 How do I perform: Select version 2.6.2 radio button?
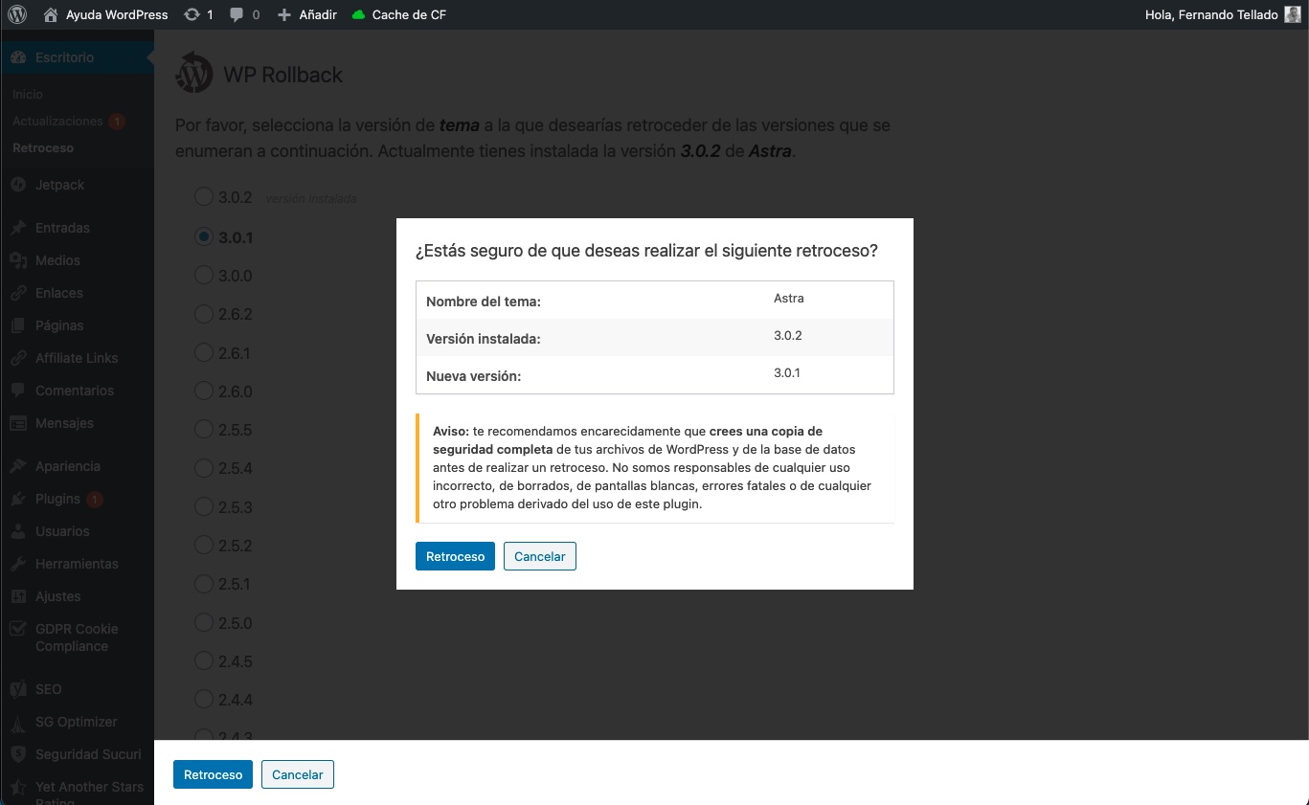203,313
